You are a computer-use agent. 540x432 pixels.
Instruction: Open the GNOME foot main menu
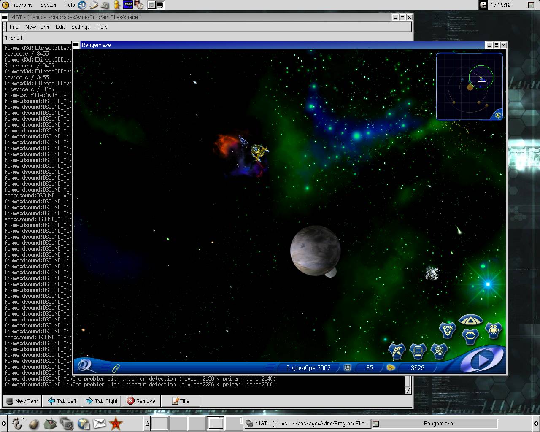pyautogui.click(x=17, y=423)
